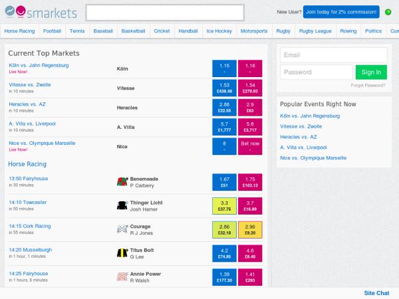Click pink 1.16 odds for Köln

click(250, 68)
